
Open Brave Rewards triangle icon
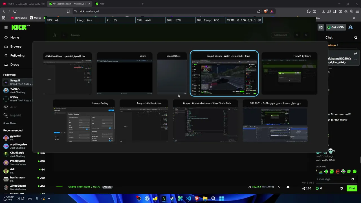tap(272, 11)
